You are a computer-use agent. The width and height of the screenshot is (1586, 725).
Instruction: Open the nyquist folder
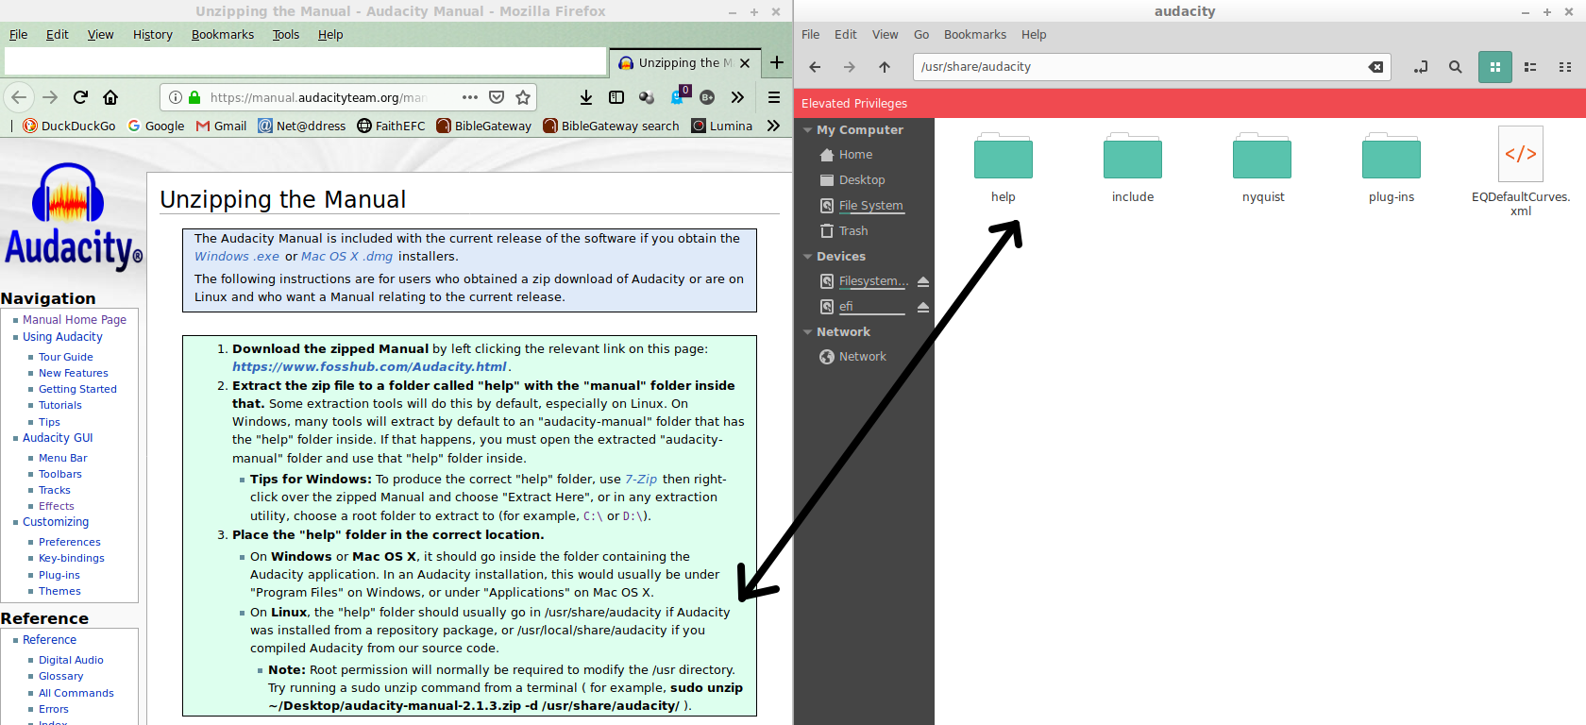1262,167
